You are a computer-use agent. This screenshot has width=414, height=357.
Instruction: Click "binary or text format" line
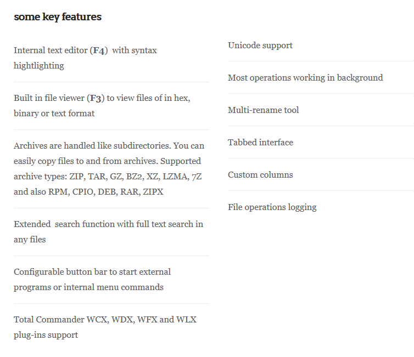(x=54, y=114)
